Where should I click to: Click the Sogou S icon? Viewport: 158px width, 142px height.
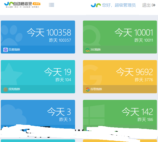6,89
